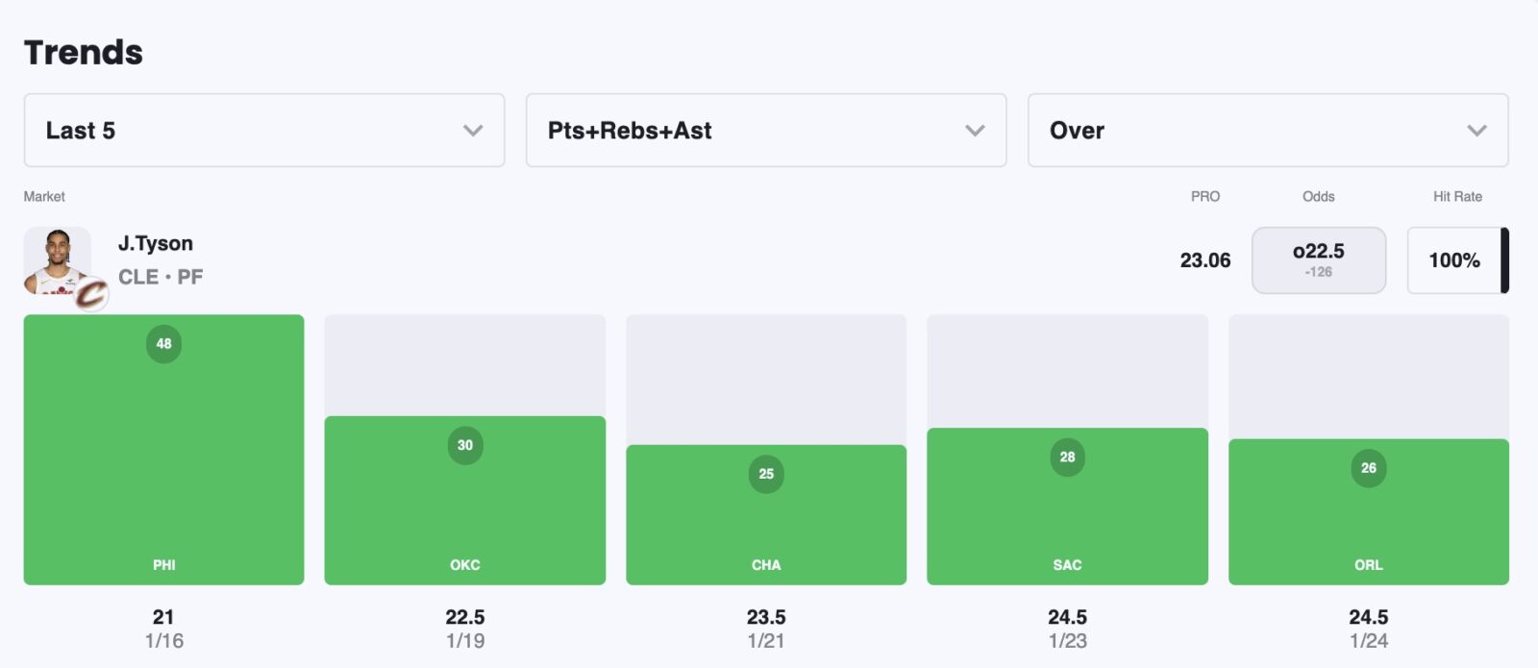The height and width of the screenshot is (668, 1538).
Task: Select the o22.5 odds button
Action: (x=1318, y=260)
